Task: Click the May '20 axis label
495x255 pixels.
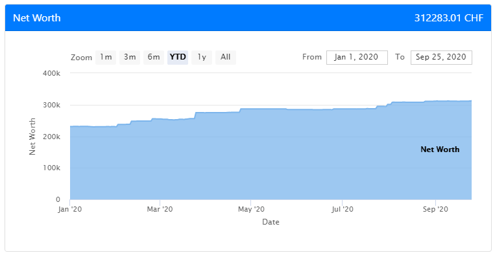Action: tap(251, 209)
